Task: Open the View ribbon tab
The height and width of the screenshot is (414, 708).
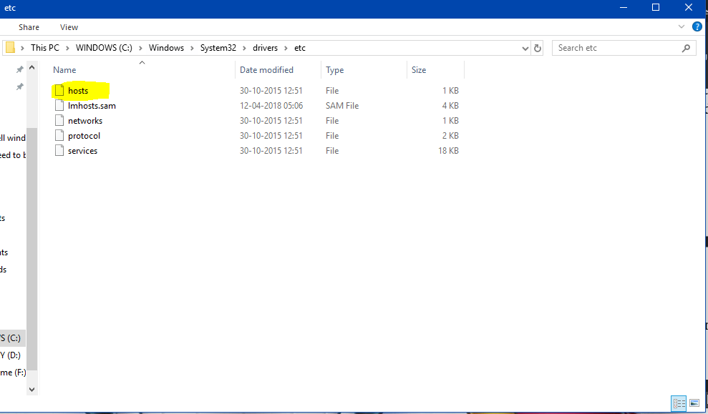Action: point(69,27)
